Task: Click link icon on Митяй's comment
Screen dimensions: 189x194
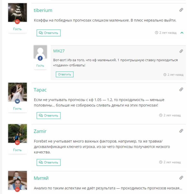Action: pos(181,178)
